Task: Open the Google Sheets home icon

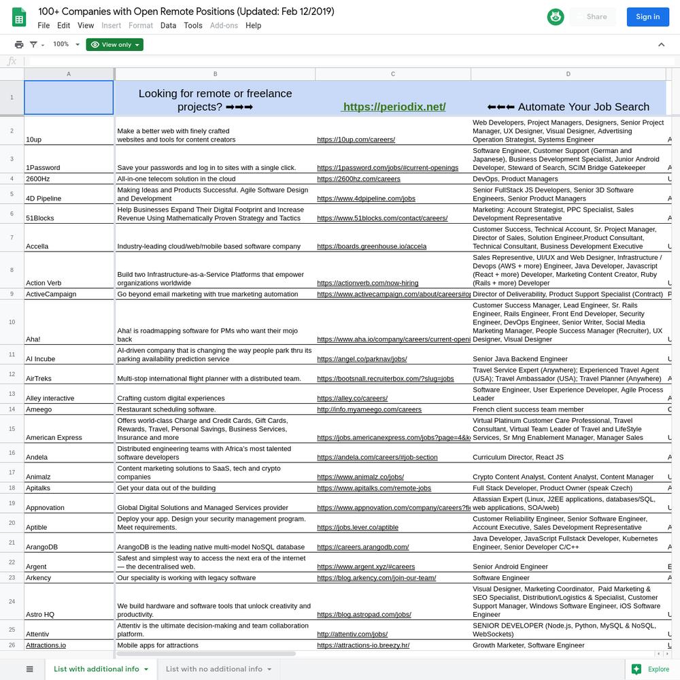Action: click(x=18, y=18)
